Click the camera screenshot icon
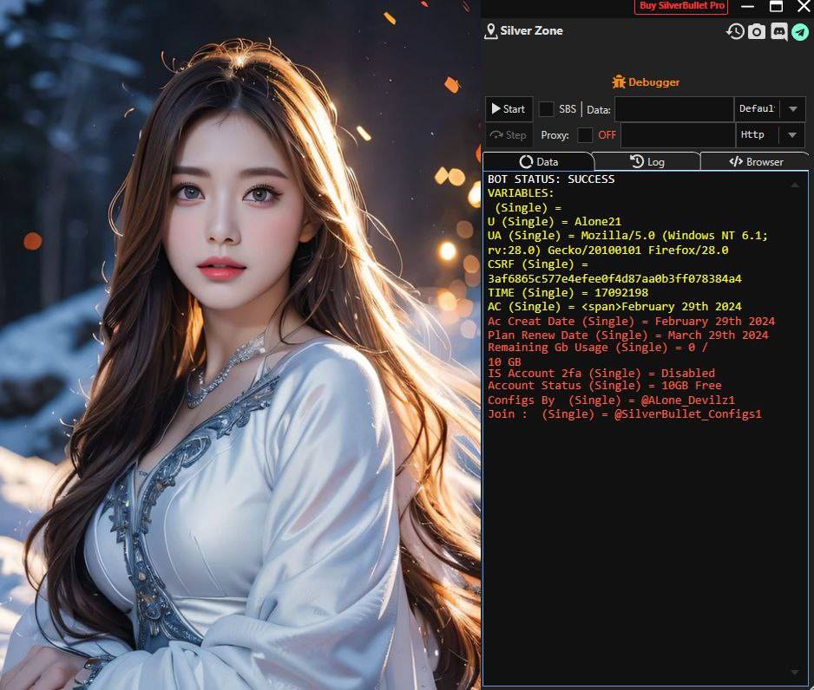This screenshot has width=814, height=690. (x=757, y=31)
